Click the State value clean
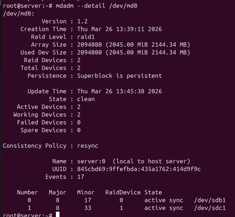Viewport: 235px width, 217px height. [x=86, y=99]
